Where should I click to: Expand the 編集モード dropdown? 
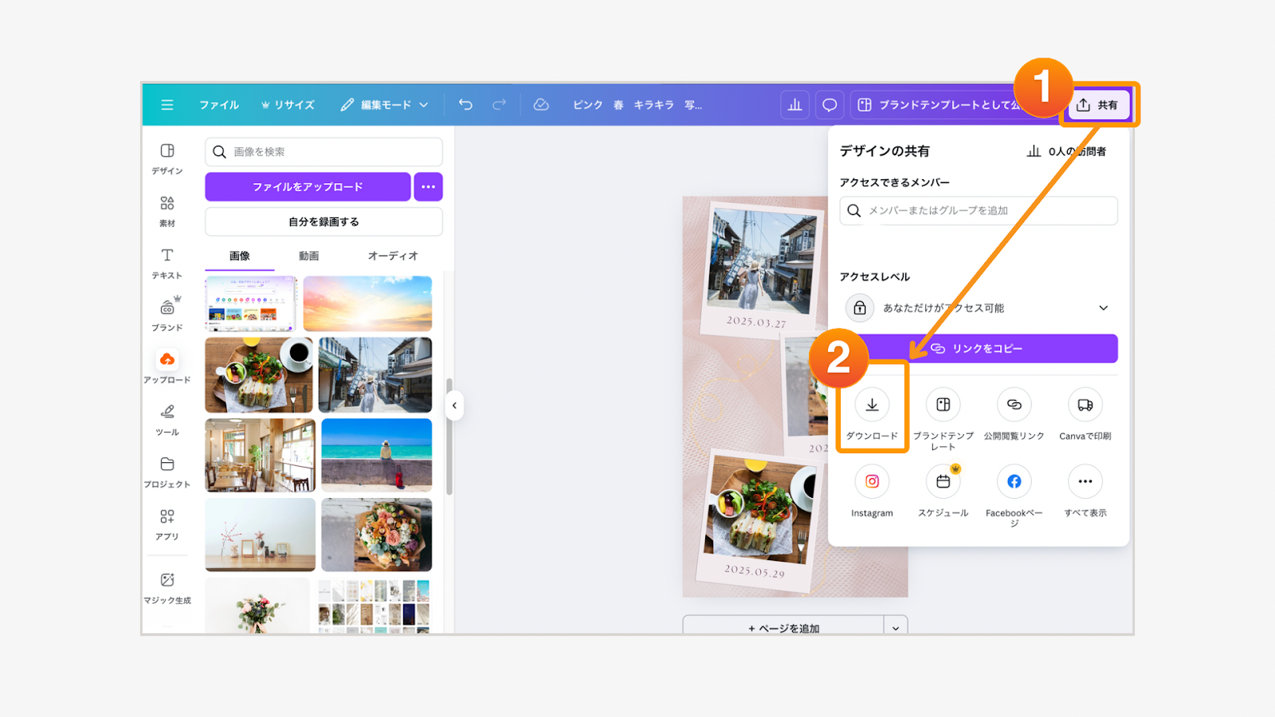(384, 105)
